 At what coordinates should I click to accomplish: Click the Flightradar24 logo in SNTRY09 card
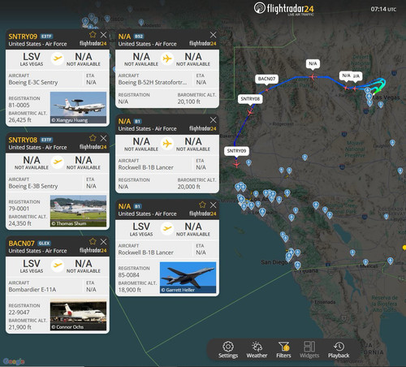[x=93, y=43]
